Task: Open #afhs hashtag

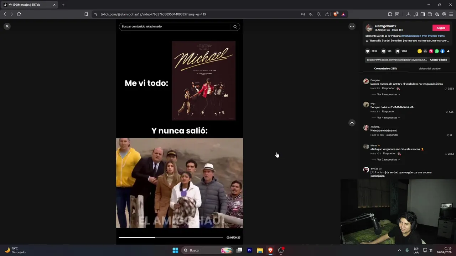Action: pyautogui.click(x=441, y=36)
